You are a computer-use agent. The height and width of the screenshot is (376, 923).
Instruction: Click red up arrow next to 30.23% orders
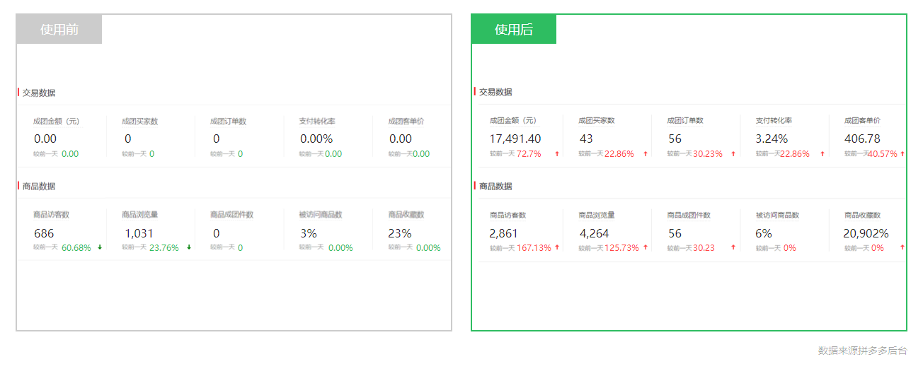click(733, 154)
